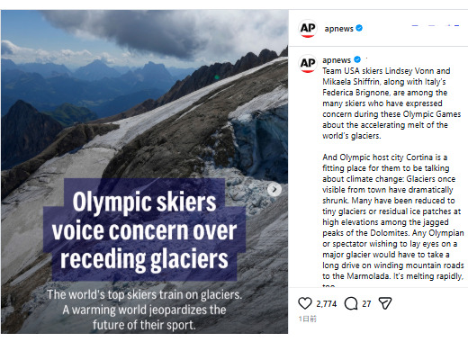Viewport: 468px width, 342px height.
Task: Like the post with the heart icon
Action: (305, 303)
